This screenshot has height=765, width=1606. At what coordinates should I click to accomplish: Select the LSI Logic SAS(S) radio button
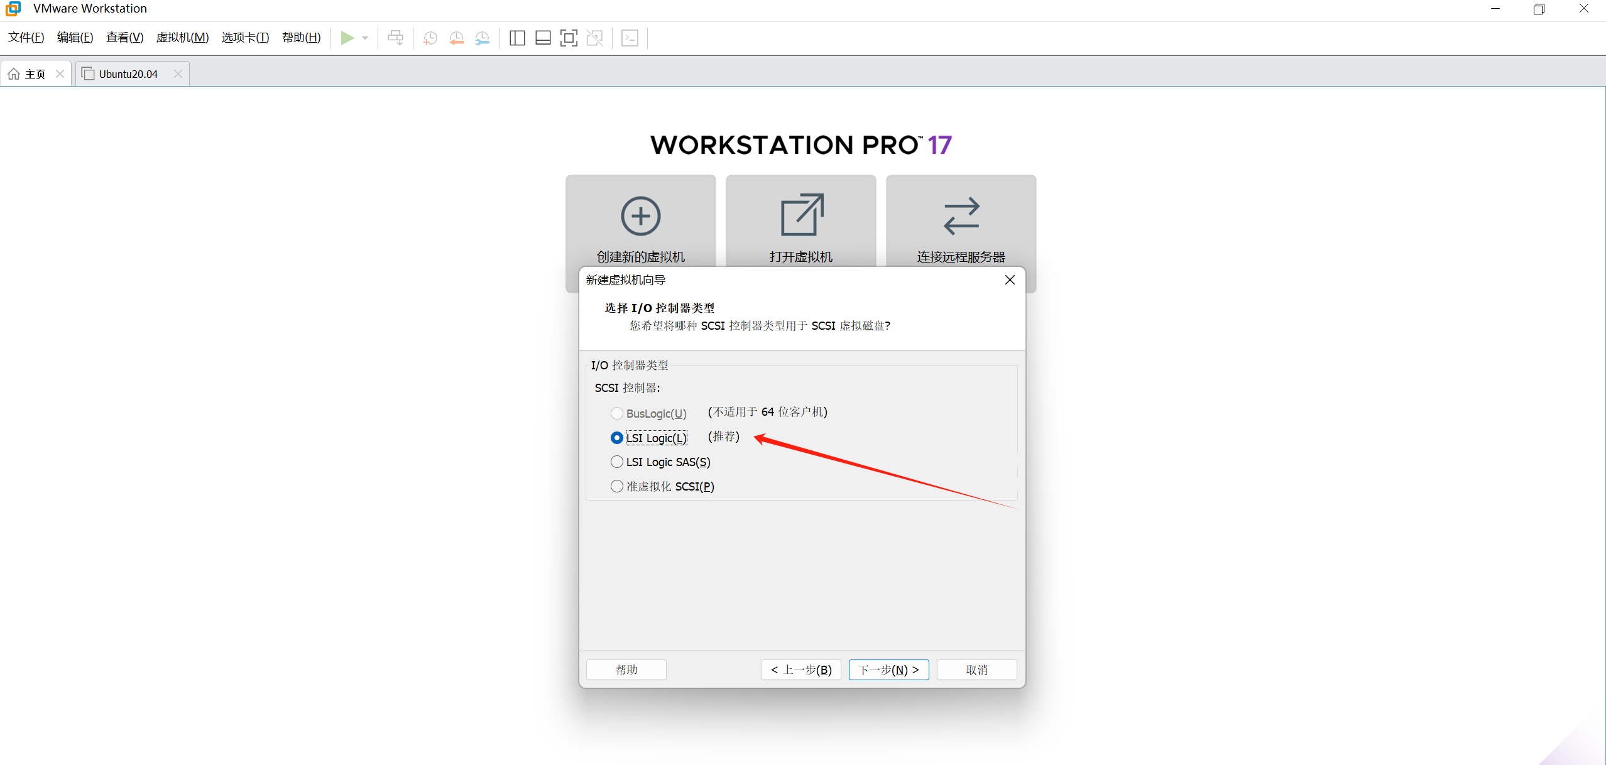click(x=617, y=462)
